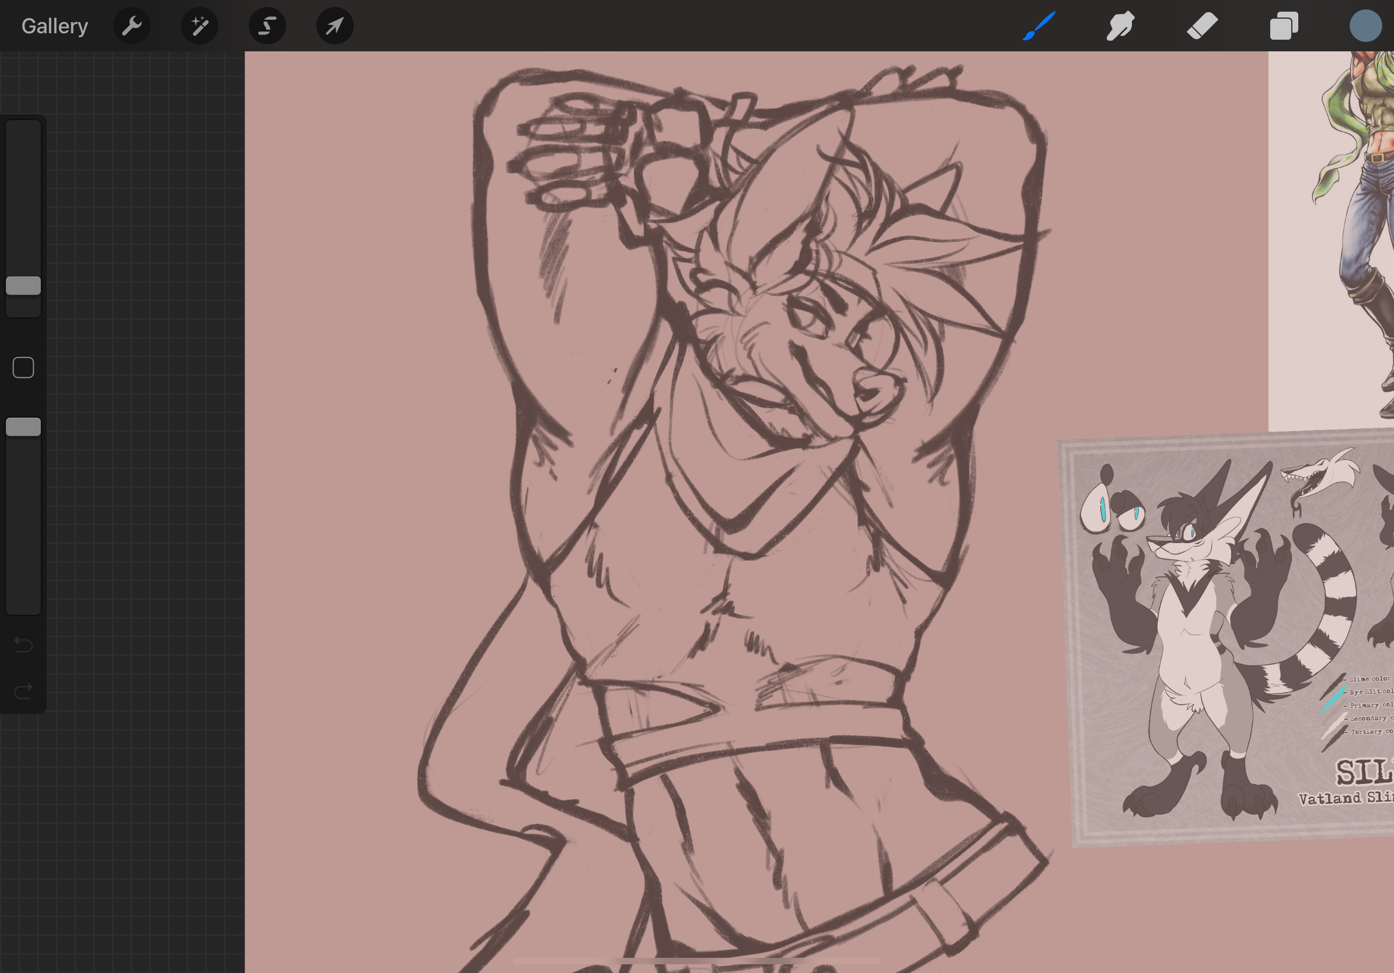Image resolution: width=1394 pixels, height=973 pixels.
Task: Click the brush opacity slider handle
Action: [23, 427]
